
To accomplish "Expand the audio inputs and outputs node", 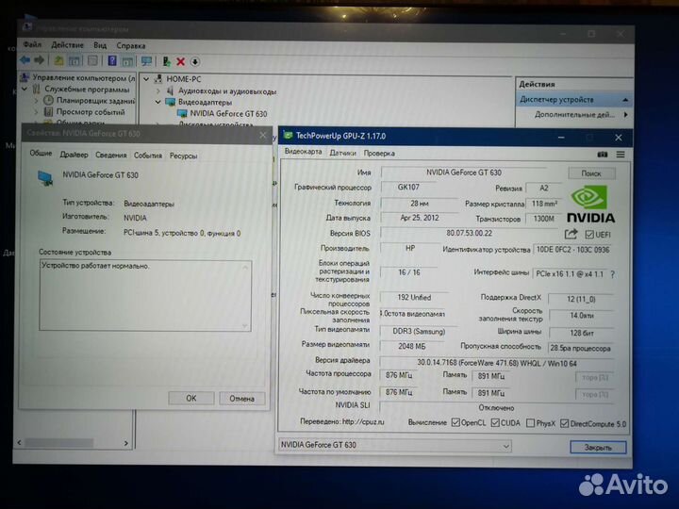I will pyautogui.click(x=158, y=90).
